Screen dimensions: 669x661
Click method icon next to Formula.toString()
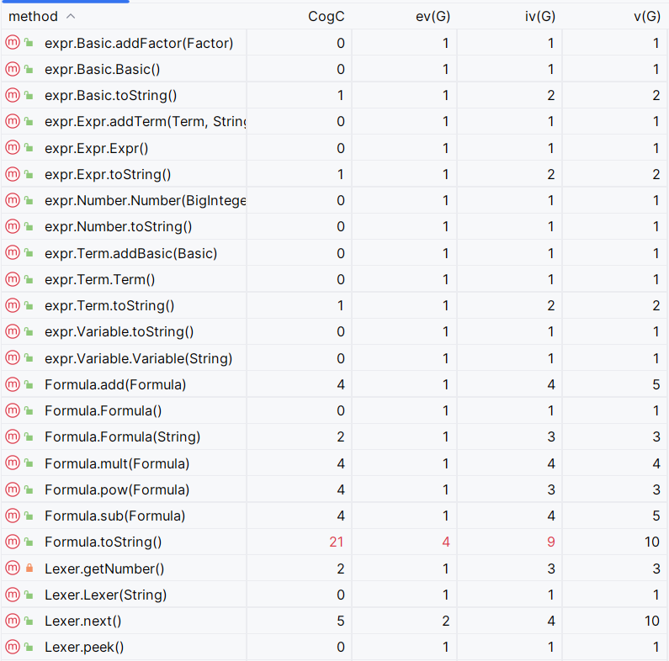[x=12, y=542]
